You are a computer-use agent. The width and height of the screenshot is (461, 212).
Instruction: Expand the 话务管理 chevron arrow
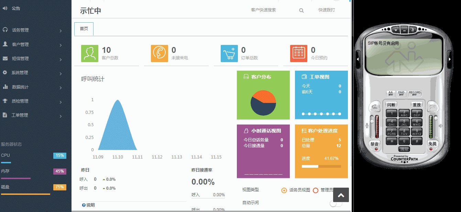[61, 30]
